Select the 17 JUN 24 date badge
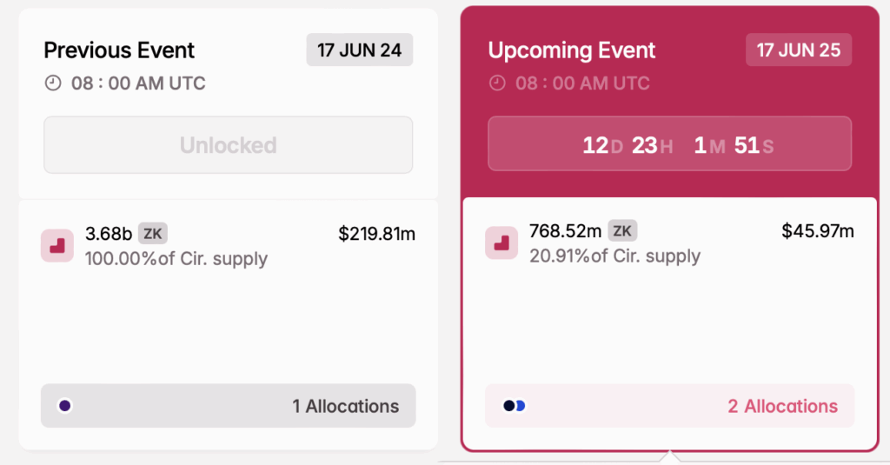890x465 pixels. tap(359, 50)
